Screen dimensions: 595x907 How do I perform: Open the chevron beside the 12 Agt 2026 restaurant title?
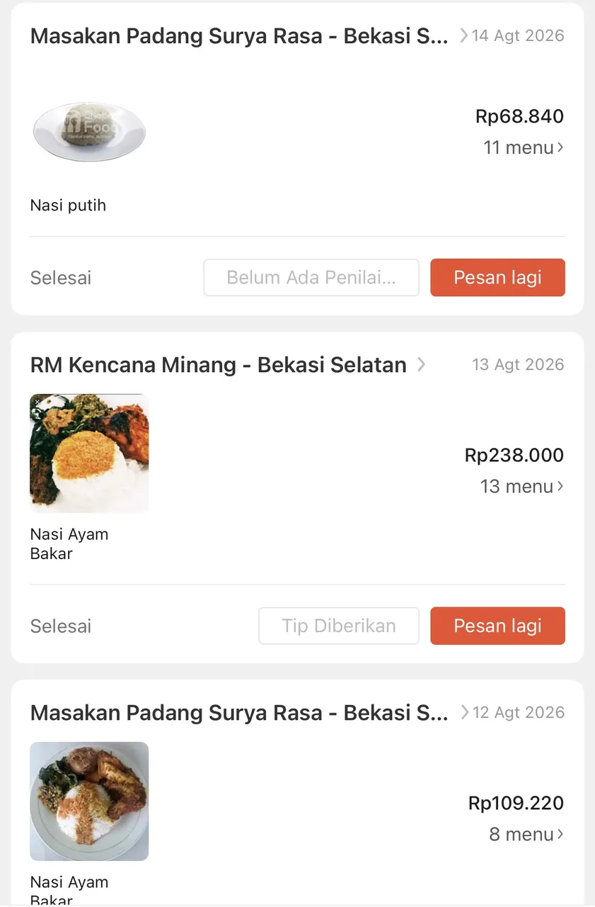[x=465, y=712]
